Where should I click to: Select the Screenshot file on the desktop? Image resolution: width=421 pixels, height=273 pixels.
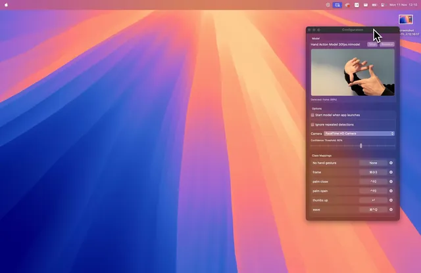point(406,20)
